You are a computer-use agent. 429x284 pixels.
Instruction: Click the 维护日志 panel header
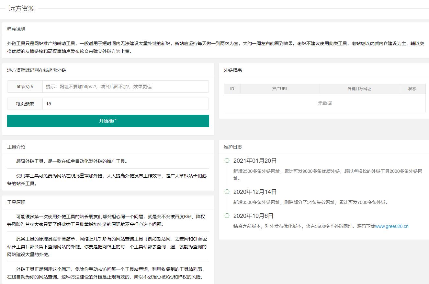click(232, 147)
